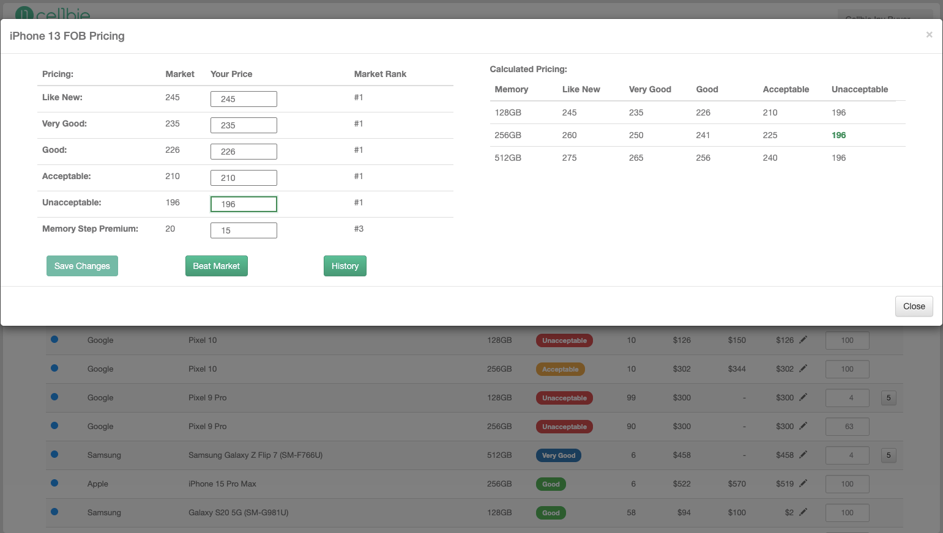Click blue dot in Pixel 10 128GB row
This screenshot has width=943, height=533.
[x=54, y=339]
